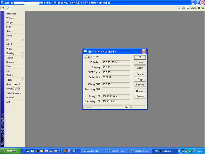Click the Disable button
Viewport: 205px width, 154px height.
(x=140, y=74)
